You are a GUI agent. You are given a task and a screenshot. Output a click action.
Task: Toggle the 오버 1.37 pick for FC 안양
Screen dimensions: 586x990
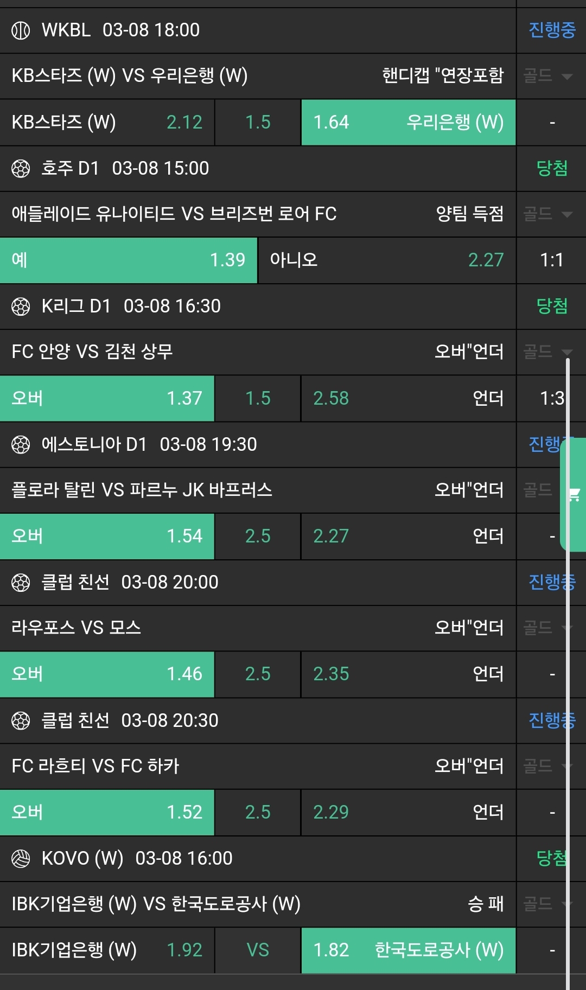click(x=107, y=399)
